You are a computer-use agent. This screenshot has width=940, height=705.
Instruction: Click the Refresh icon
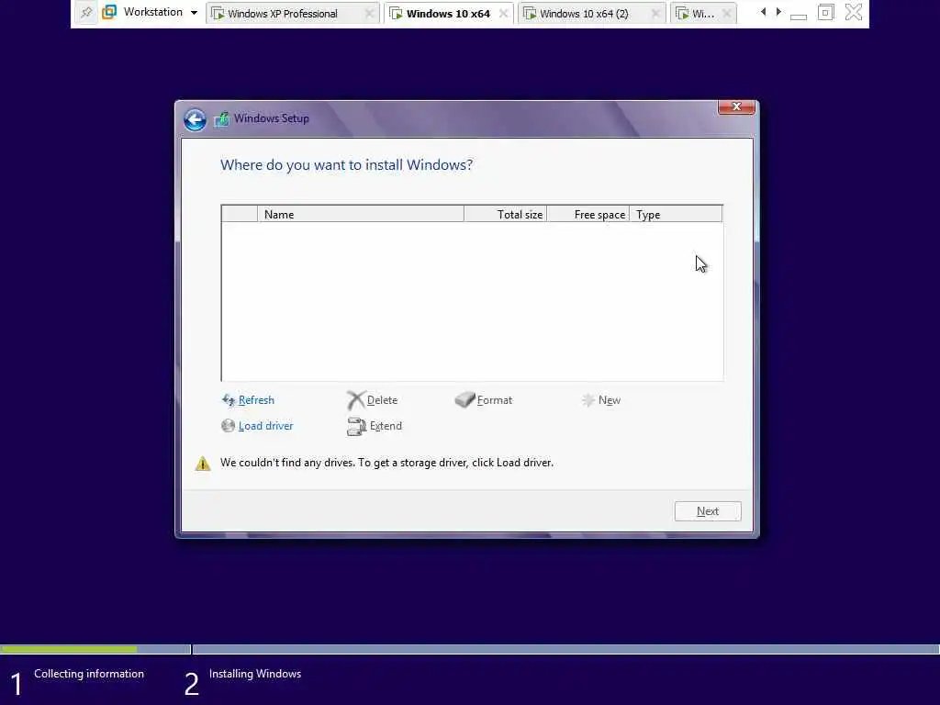click(x=229, y=400)
